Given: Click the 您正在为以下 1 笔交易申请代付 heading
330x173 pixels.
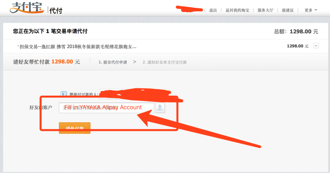Looking at the screenshot, I should 50,31.
